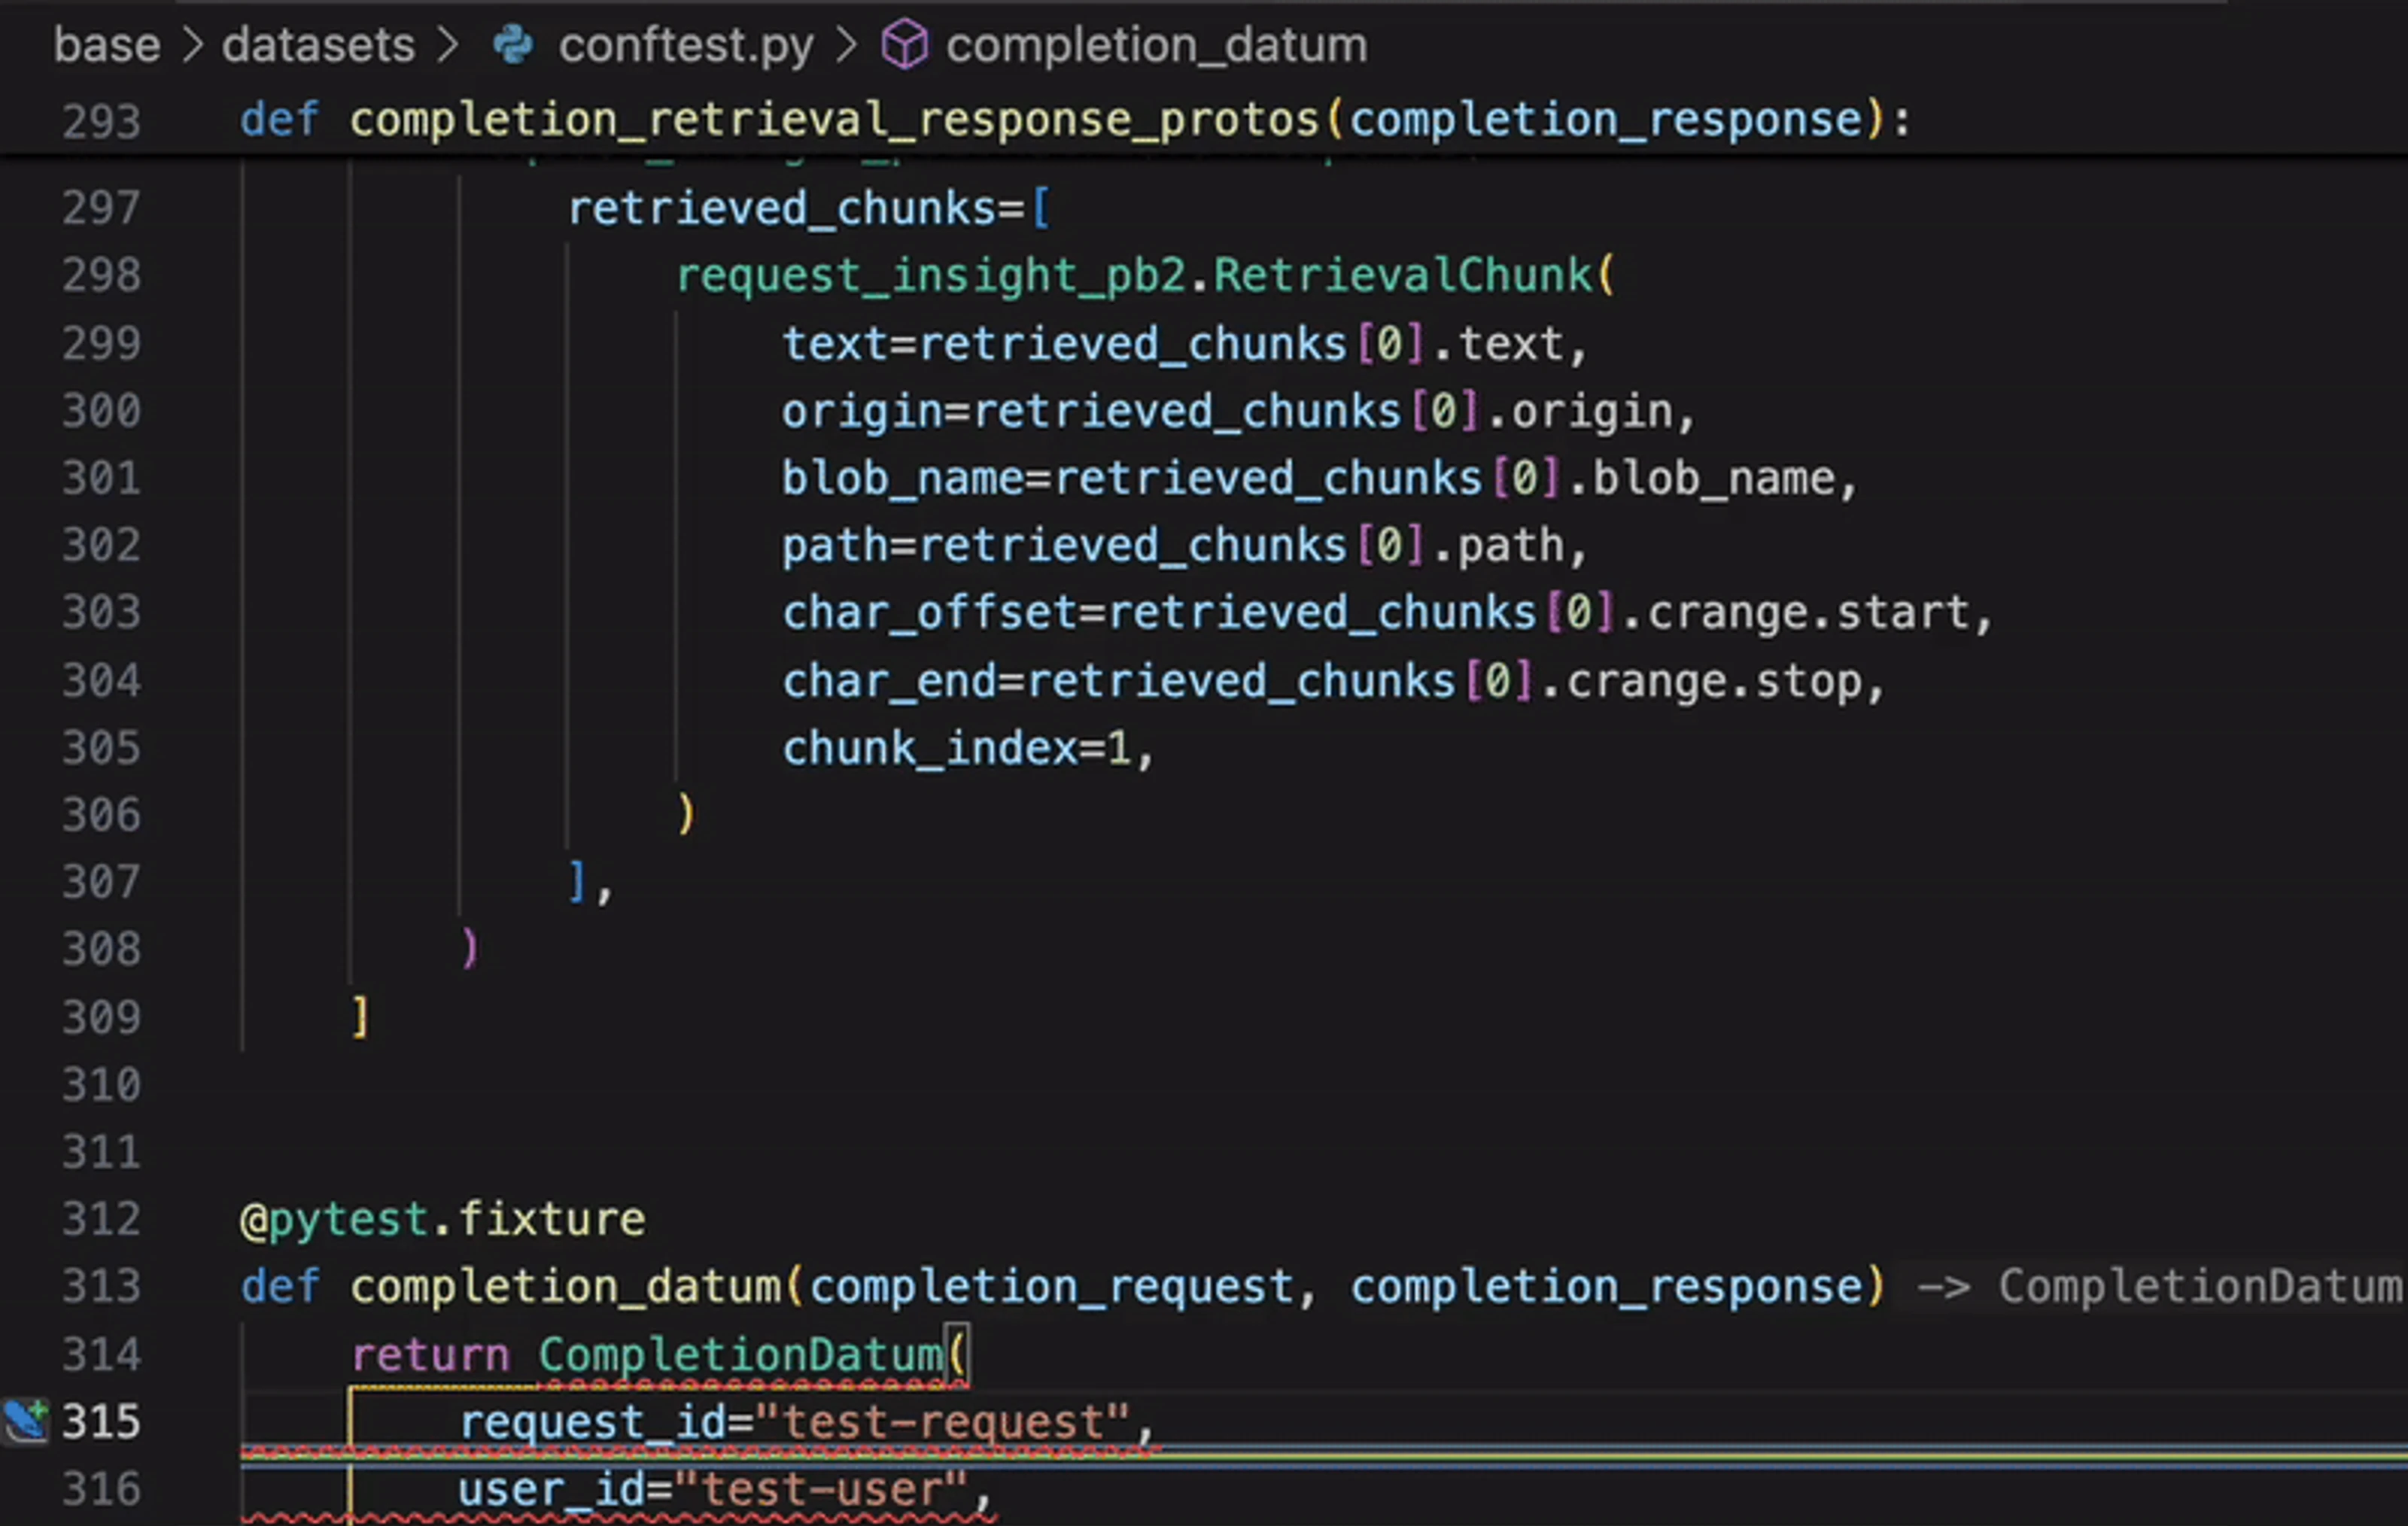The image size is (2408, 1526).
Task: Open the datasets breadcrumb segment
Action: pos(318,45)
